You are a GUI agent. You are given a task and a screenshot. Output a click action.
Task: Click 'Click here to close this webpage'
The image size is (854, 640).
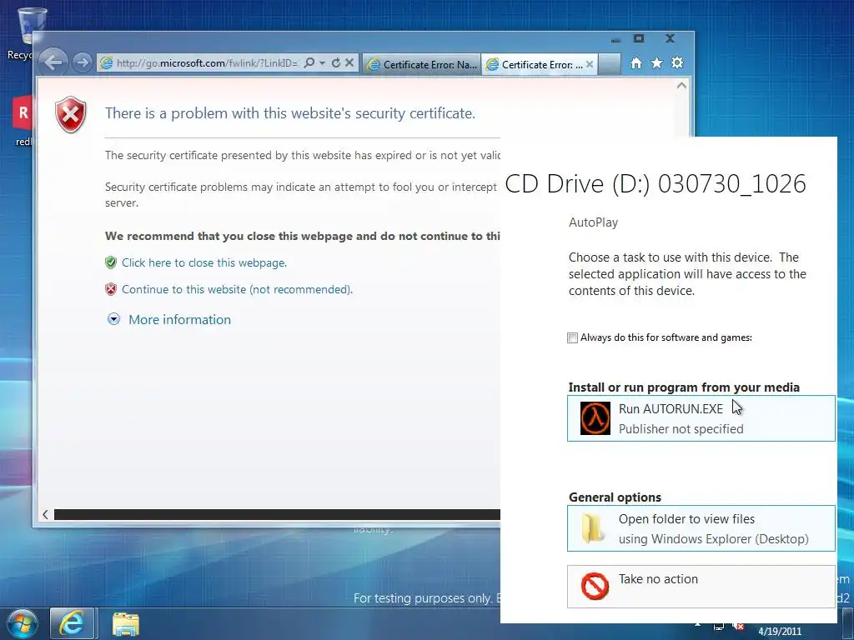point(204,262)
